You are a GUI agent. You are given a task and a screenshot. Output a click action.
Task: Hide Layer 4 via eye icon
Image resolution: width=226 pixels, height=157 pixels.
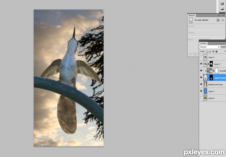[x=201, y=64]
